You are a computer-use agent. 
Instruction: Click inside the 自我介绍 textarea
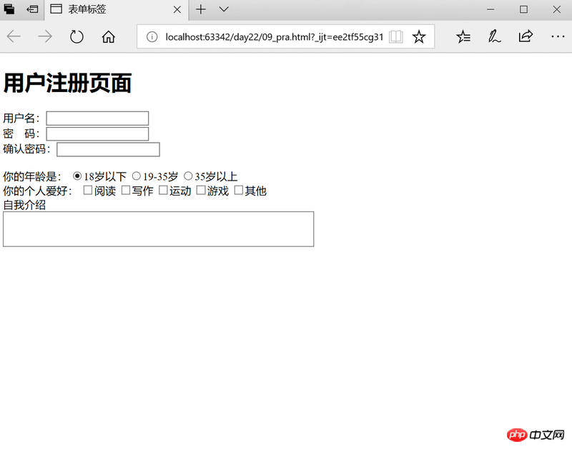(x=157, y=228)
